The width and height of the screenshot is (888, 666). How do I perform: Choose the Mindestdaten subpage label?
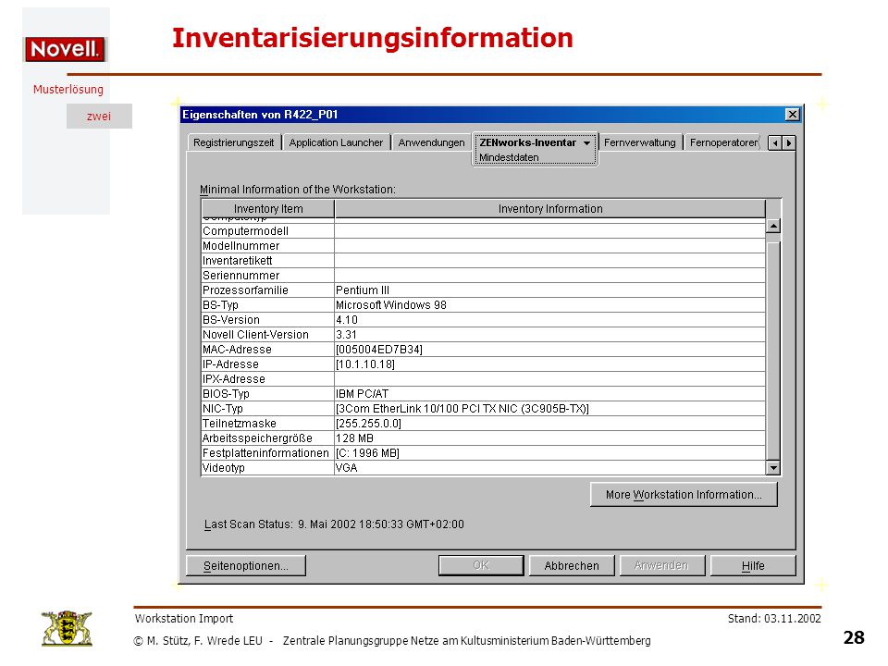point(509,157)
